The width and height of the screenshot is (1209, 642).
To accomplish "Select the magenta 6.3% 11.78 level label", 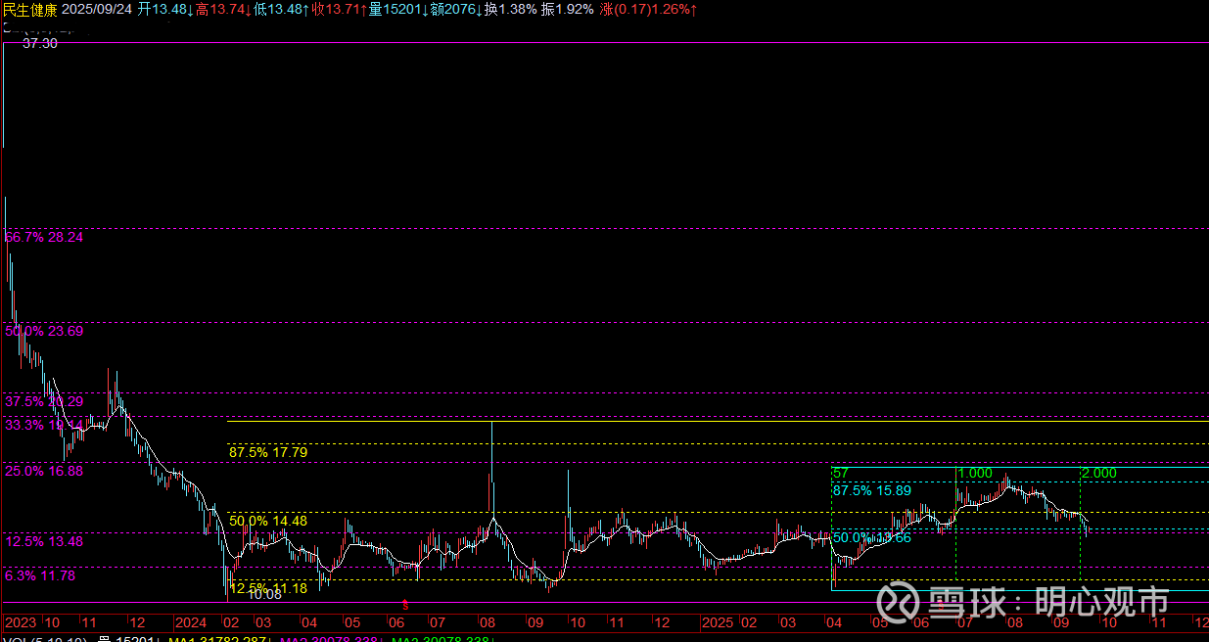I will pos(40,575).
